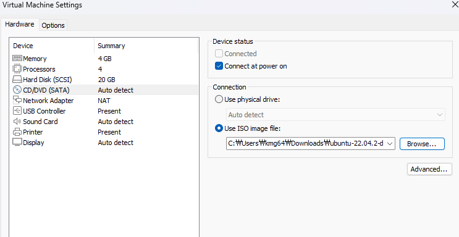This screenshot has width=459, height=237.
Task: Open the Hardware tab
Action: point(20,24)
